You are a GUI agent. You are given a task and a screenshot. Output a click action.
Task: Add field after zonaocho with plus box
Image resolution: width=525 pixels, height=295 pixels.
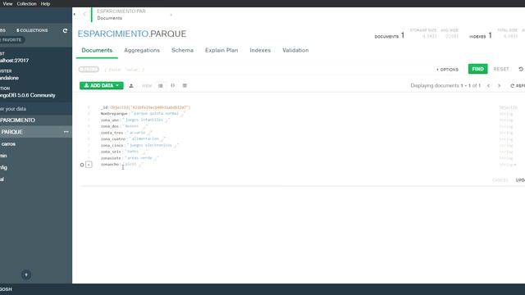click(x=89, y=165)
